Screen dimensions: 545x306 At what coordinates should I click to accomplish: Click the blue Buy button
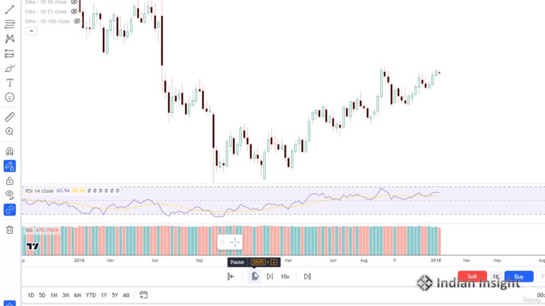(519, 277)
